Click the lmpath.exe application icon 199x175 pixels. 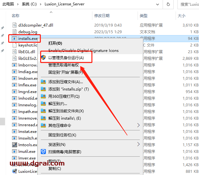tap(15, 111)
